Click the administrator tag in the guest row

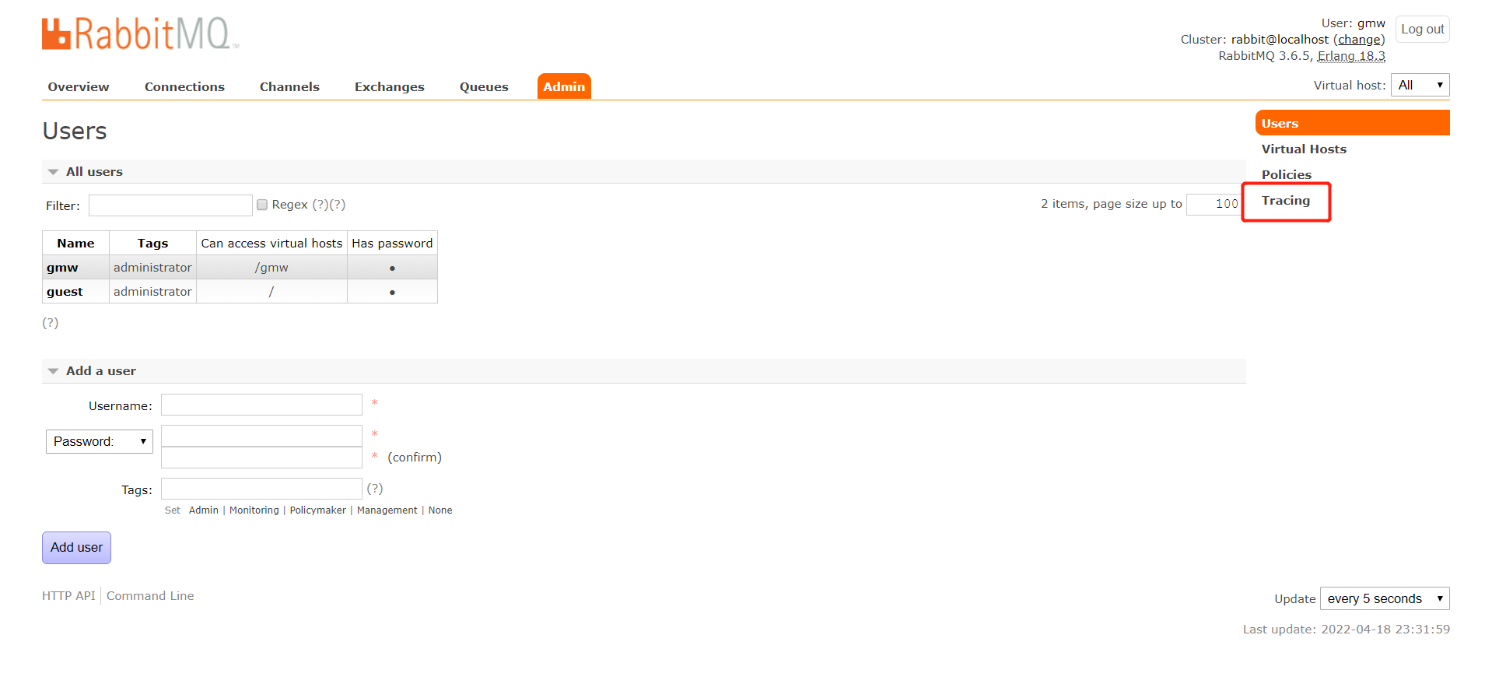pos(152,292)
